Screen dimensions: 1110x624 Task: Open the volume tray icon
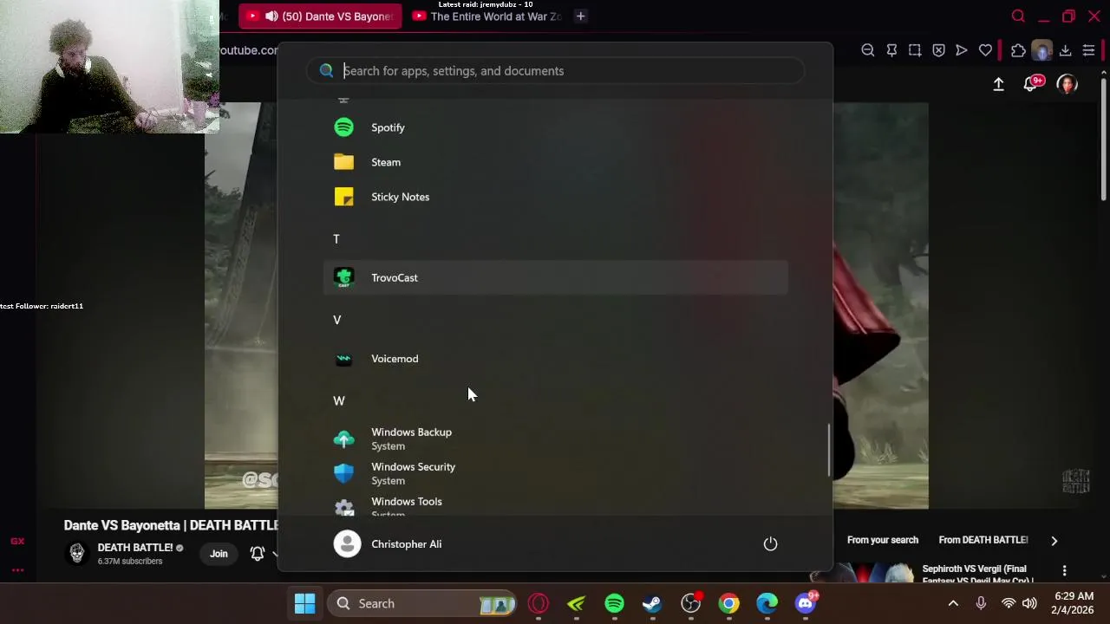(x=1029, y=603)
